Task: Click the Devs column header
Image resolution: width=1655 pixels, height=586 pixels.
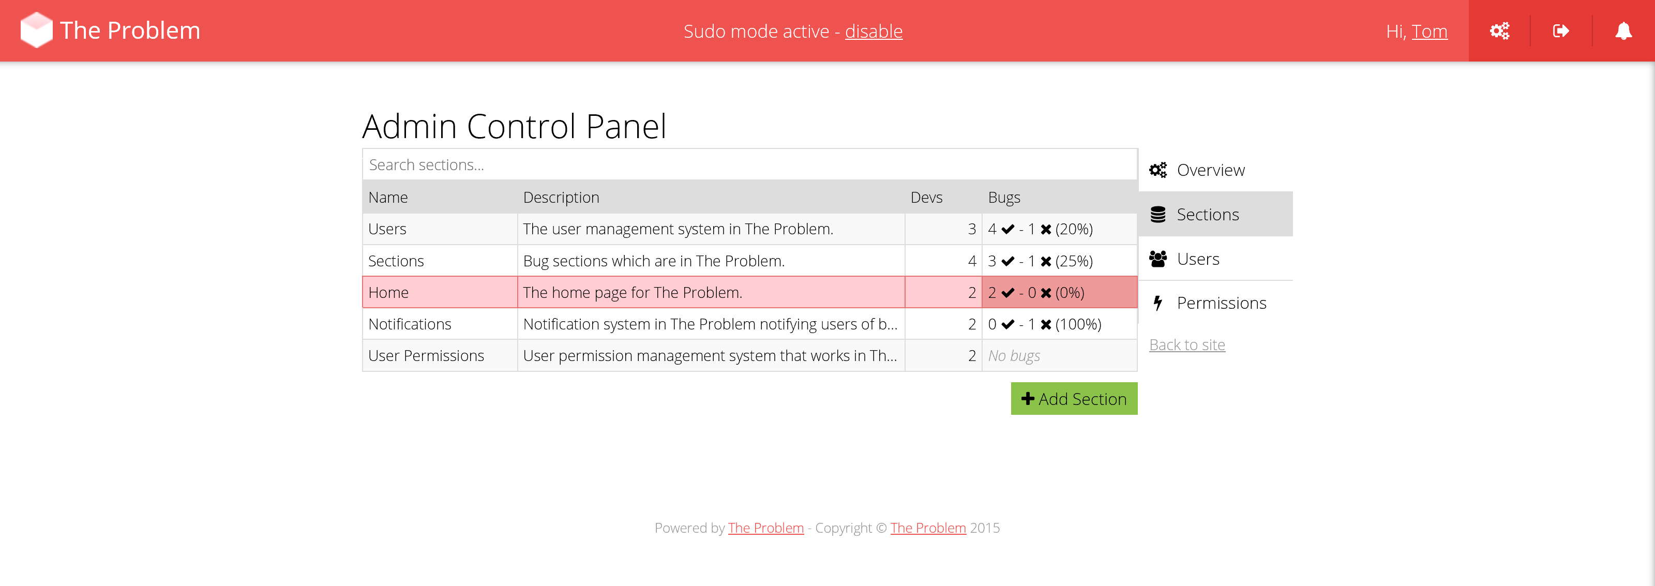Action: pyautogui.click(x=926, y=197)
